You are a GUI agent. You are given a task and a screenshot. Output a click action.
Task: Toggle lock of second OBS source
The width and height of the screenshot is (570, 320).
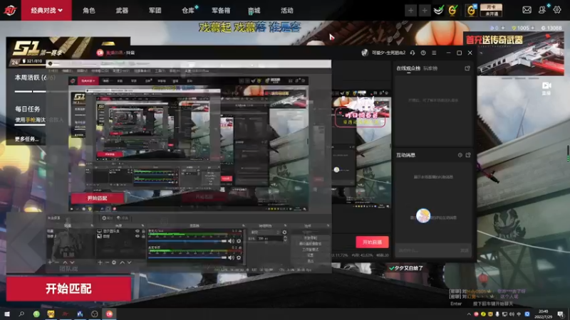[x=143, y=236]
